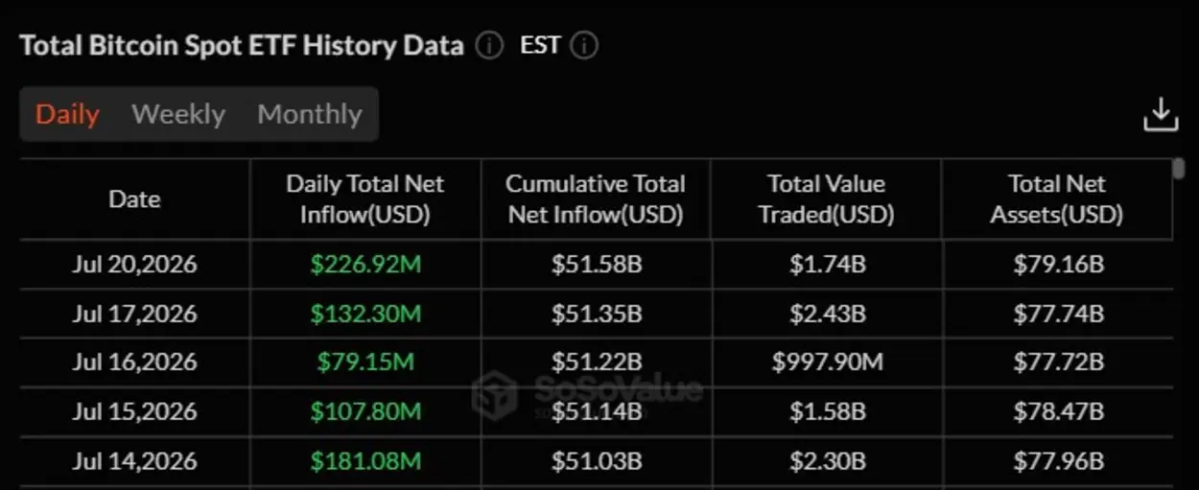
Task: Click the $226.92M inflow value
Action: [365, 264]
